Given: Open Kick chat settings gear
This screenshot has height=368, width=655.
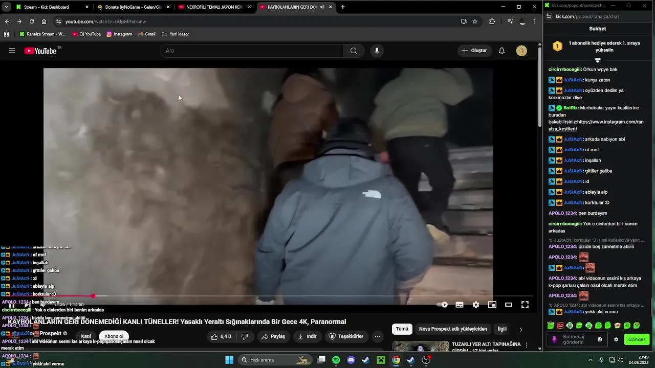Looking at the screenshot, I should [x=616, y=339].
